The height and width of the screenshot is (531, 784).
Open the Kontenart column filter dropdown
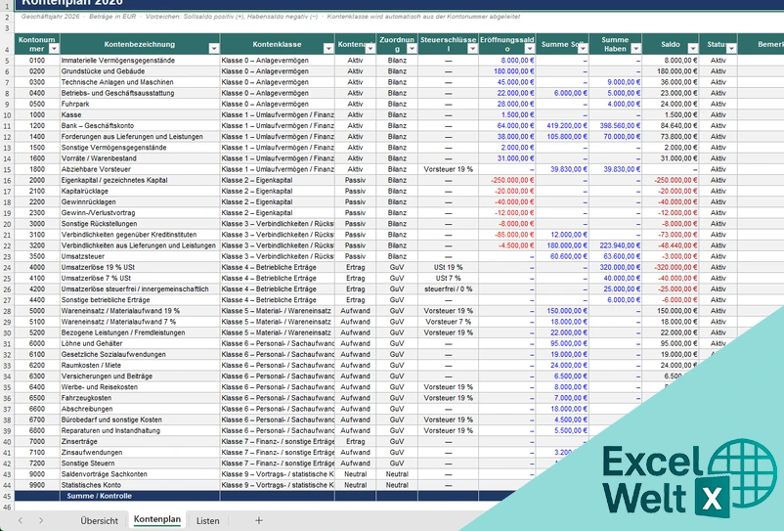pos(370,49)
